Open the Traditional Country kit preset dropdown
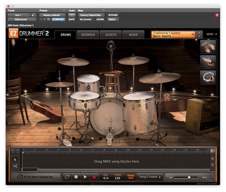 [173, 34]
